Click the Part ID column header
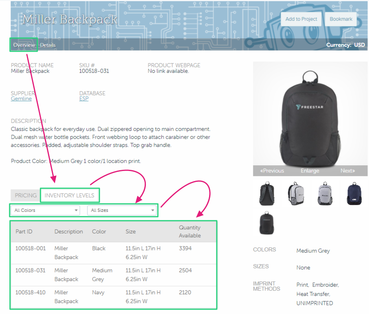 (24, 231)
